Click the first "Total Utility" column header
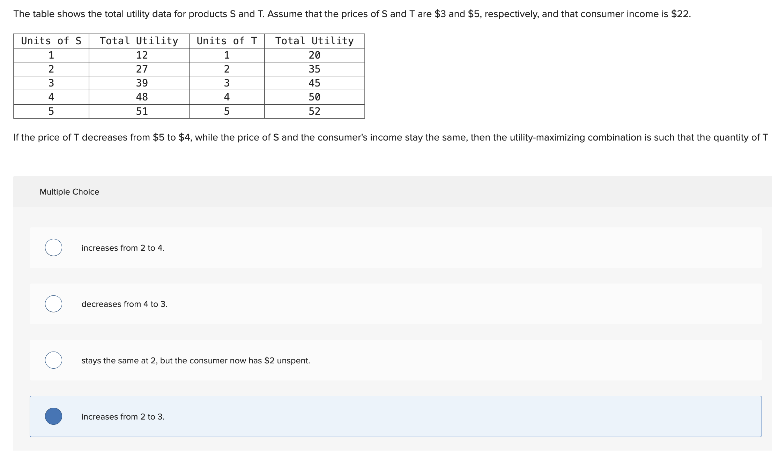Image resolution: width=772 pixels, height=460 pixels. click(x=139, y=40)
